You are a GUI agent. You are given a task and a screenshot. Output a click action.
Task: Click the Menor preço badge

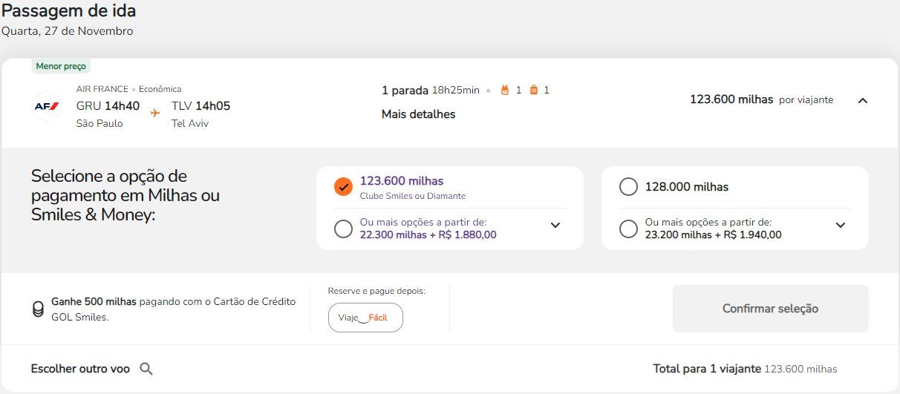pos(61,66)
